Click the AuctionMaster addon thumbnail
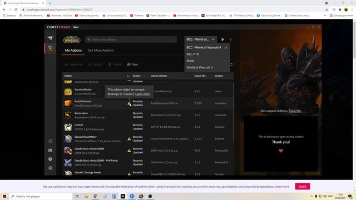This screenshot has height=200, width=356. click(x=68, y=91)
